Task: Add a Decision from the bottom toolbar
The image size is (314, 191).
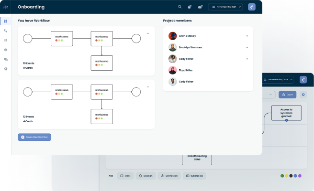Action: click(x=146, y=176)
